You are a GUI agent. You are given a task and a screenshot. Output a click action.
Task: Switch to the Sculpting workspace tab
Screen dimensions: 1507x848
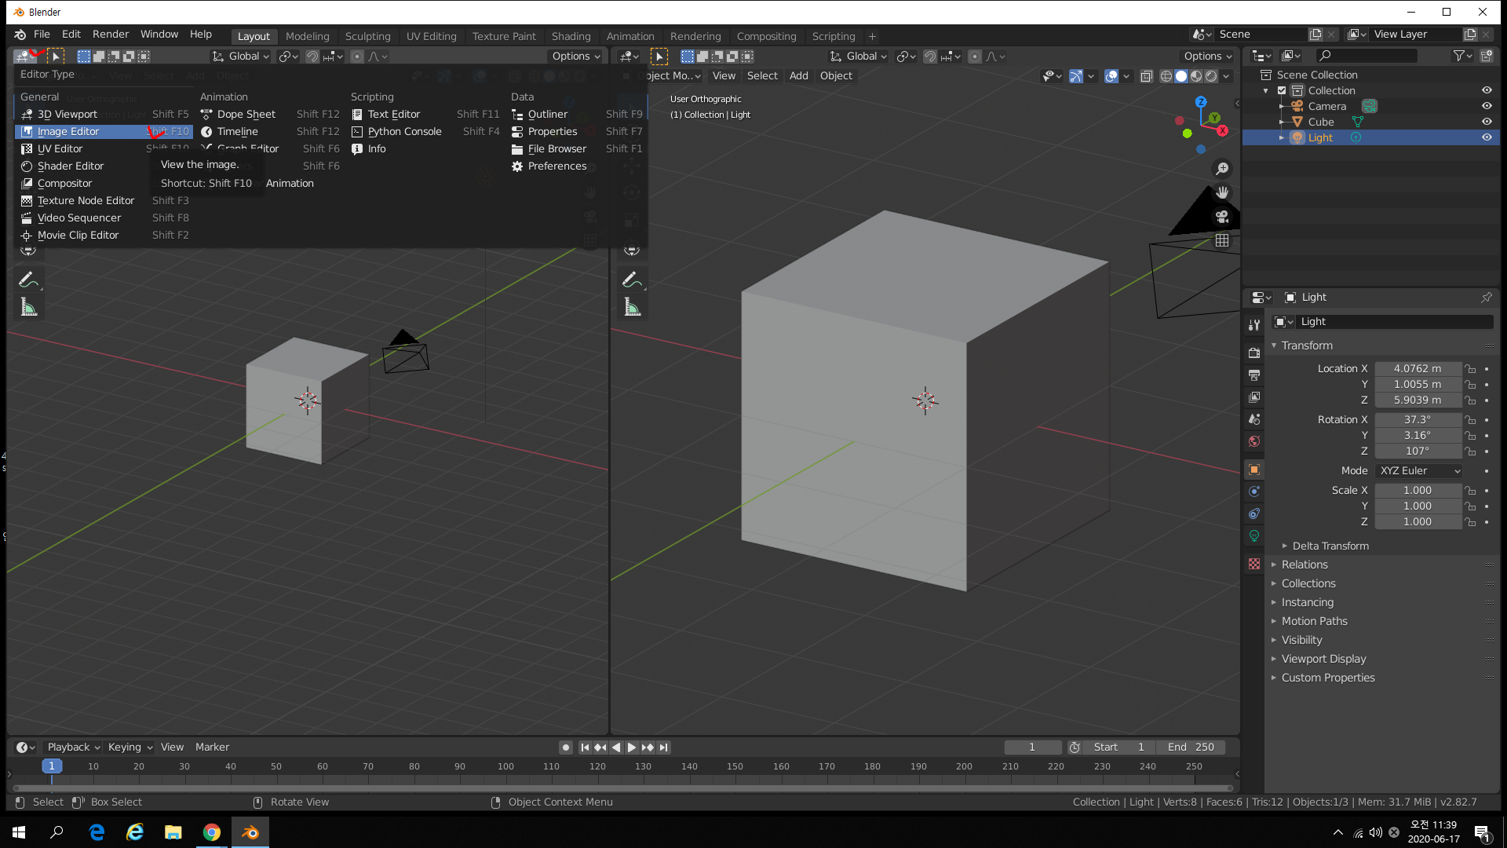[x=367, y=36]
